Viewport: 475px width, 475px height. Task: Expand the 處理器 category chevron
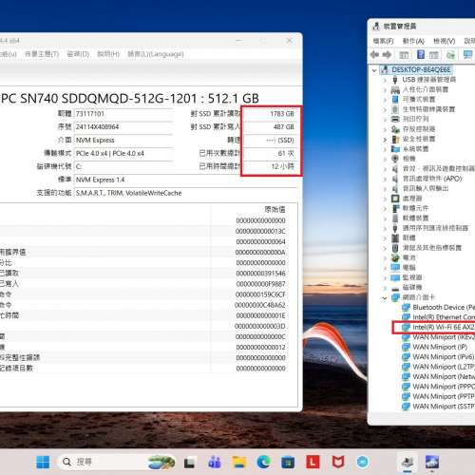click(x=385, y=199)
